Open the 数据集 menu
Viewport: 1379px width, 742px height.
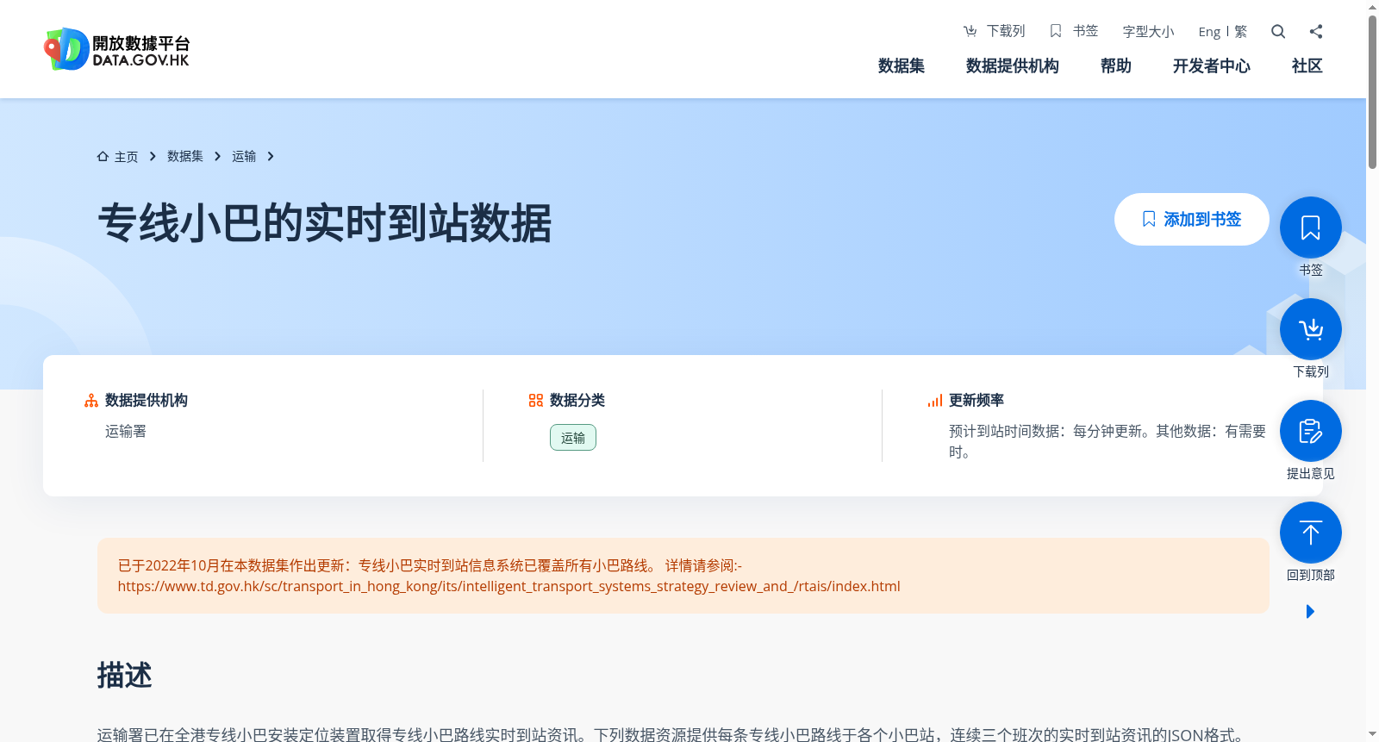tap(902, 65)
